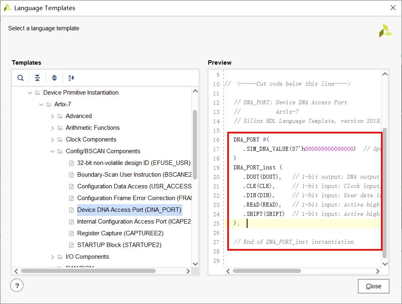Select Register Capture (CAPTUREE2) template

pos(120,233)
